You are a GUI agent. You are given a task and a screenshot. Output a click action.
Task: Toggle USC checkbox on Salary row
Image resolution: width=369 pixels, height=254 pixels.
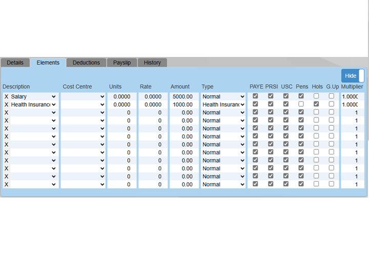point(286,96)
